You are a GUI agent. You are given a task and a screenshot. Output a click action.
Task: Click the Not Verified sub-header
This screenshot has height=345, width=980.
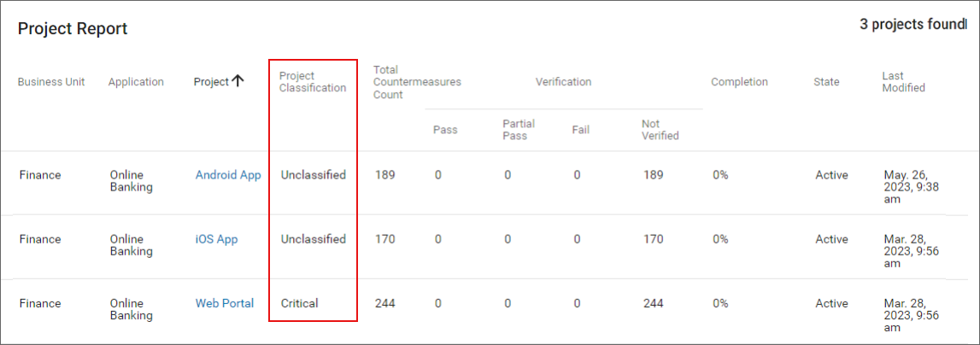click(x=660, y=130)
